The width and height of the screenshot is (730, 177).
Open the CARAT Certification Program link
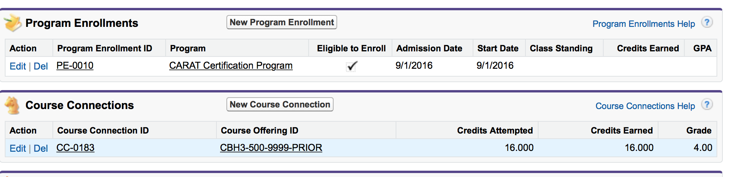point(231,66)
